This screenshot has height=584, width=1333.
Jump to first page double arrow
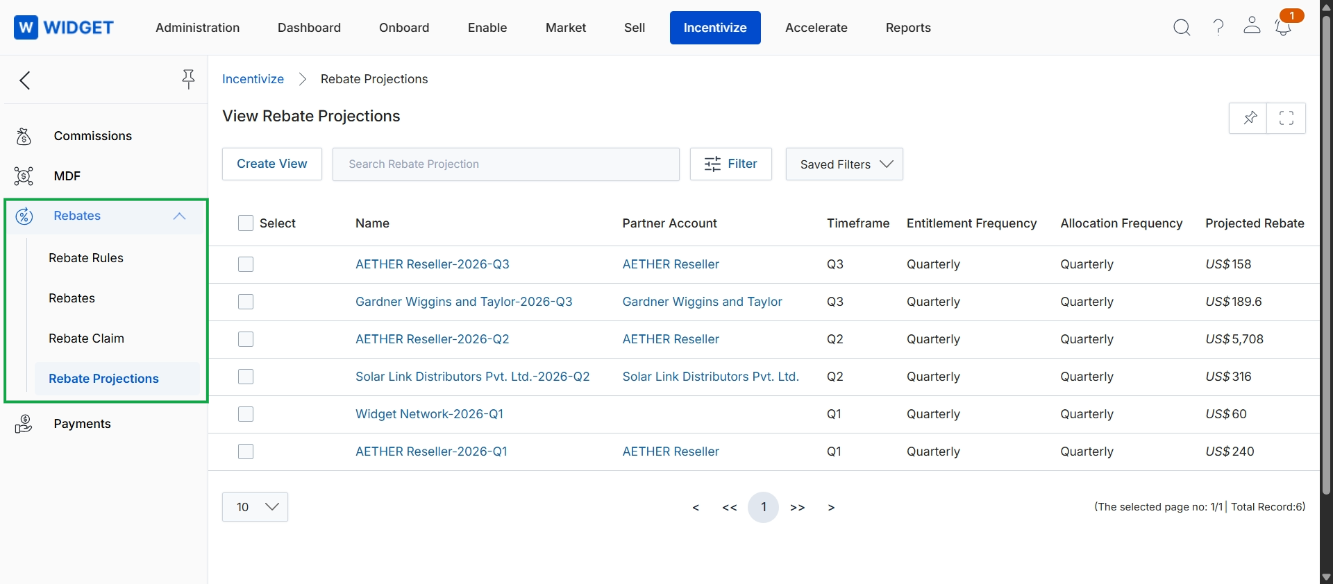[x=730, y=508]
